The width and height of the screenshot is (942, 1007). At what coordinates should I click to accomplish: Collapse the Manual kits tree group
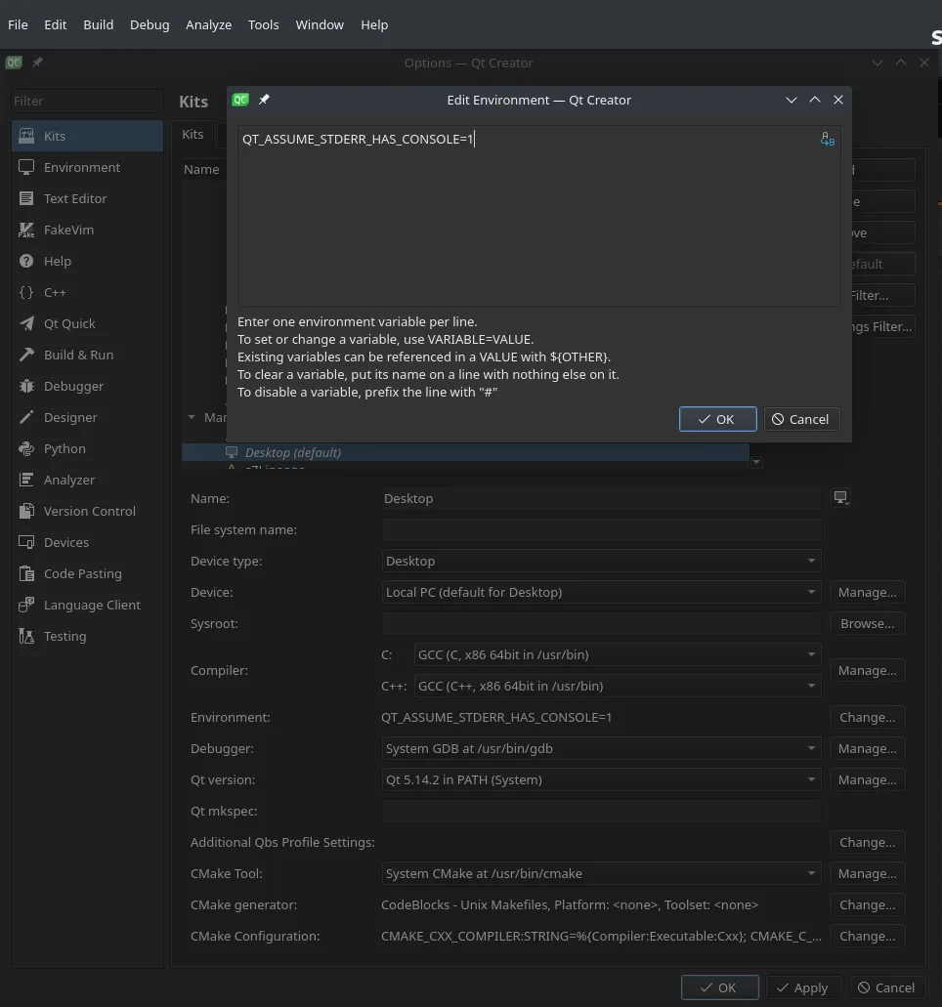point(192,417)
